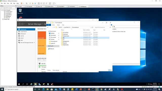Open the Explorer View ribbon tab
Screen dimensions: 162x91
coord(63,25)
